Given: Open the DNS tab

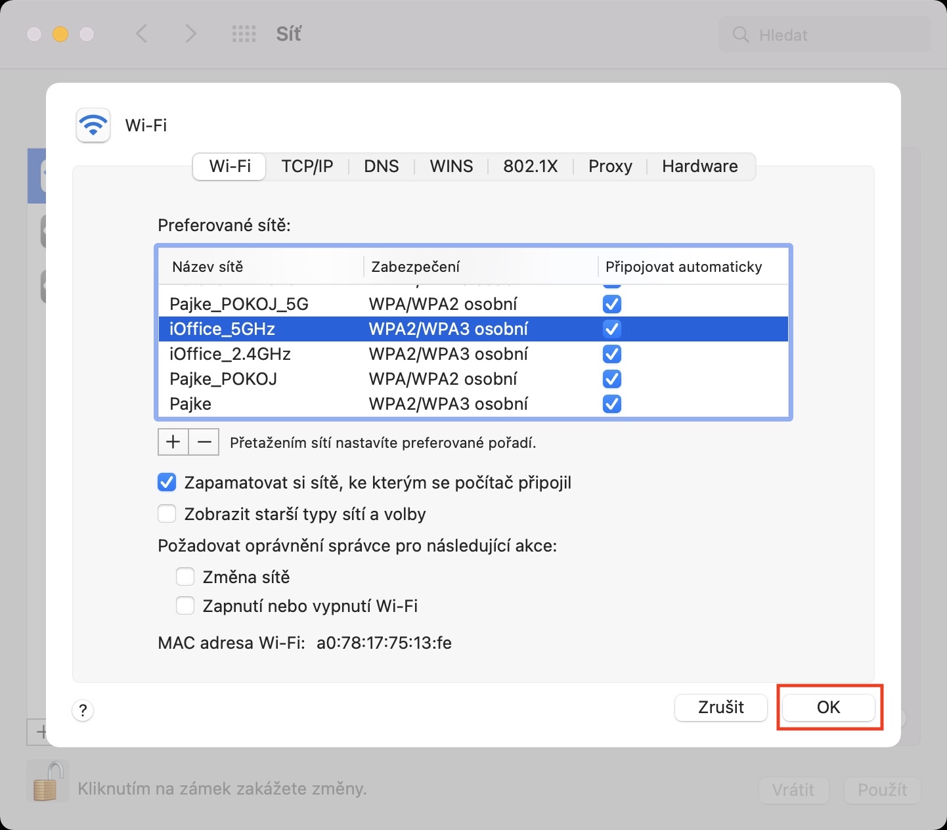Looking at the screenshot, I should [382, 166].
